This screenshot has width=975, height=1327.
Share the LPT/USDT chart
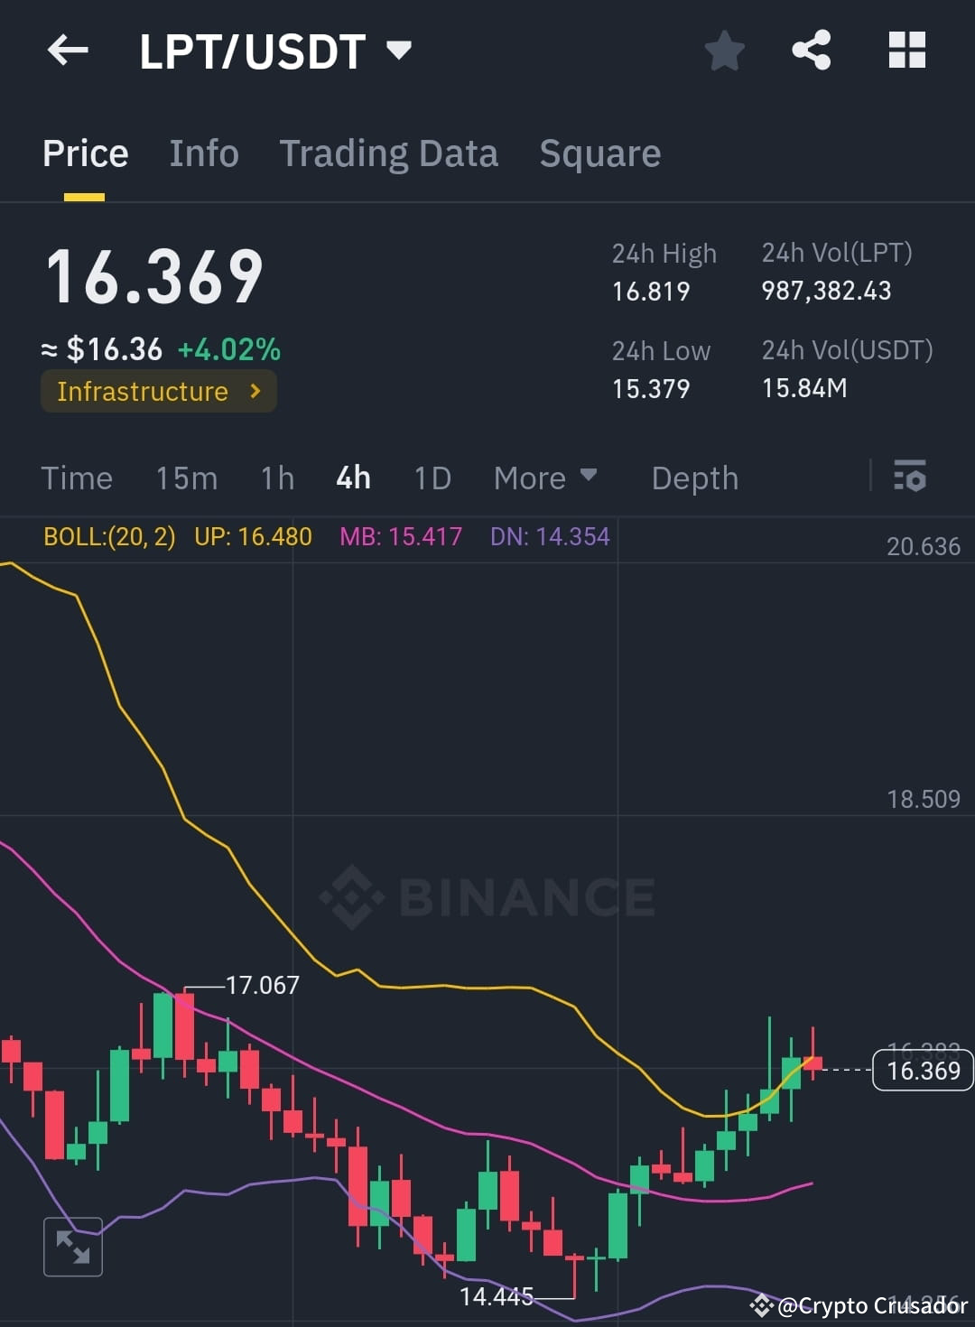(813, 50)
